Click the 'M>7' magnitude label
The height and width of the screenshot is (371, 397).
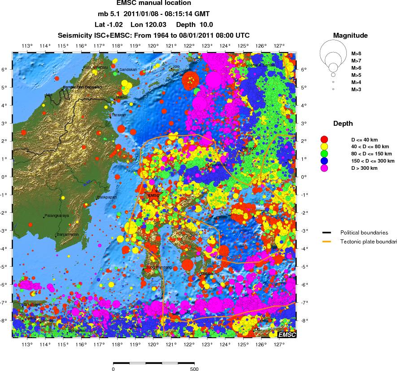(356, 61)
